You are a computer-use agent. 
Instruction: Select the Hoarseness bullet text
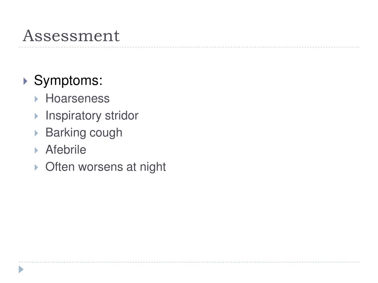78,98
